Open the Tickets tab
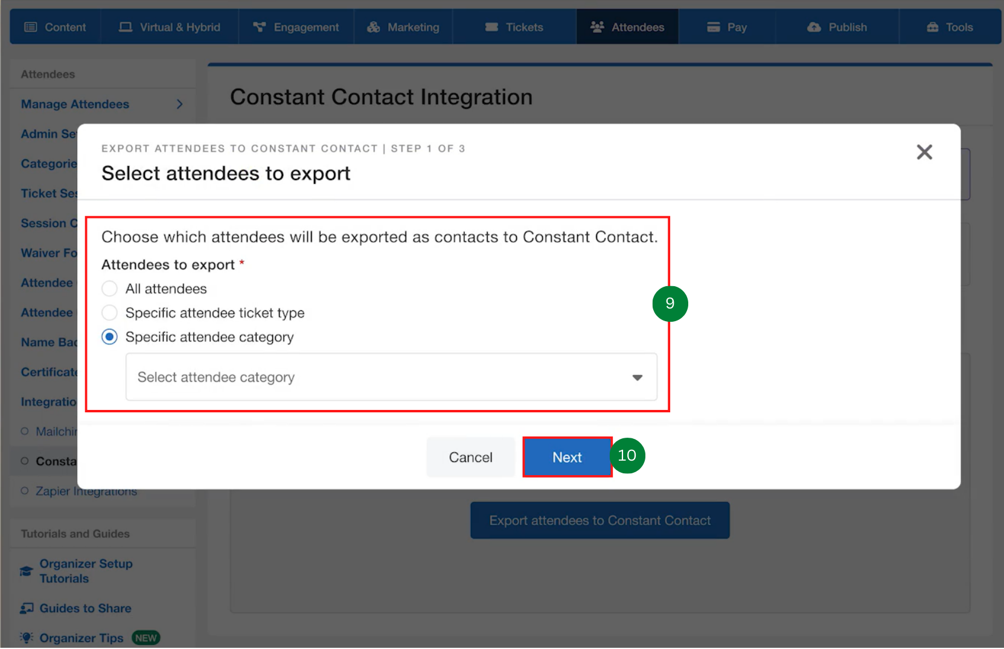Image resolution: width=1004 pixels, height=649 pixels. point(514,27)
